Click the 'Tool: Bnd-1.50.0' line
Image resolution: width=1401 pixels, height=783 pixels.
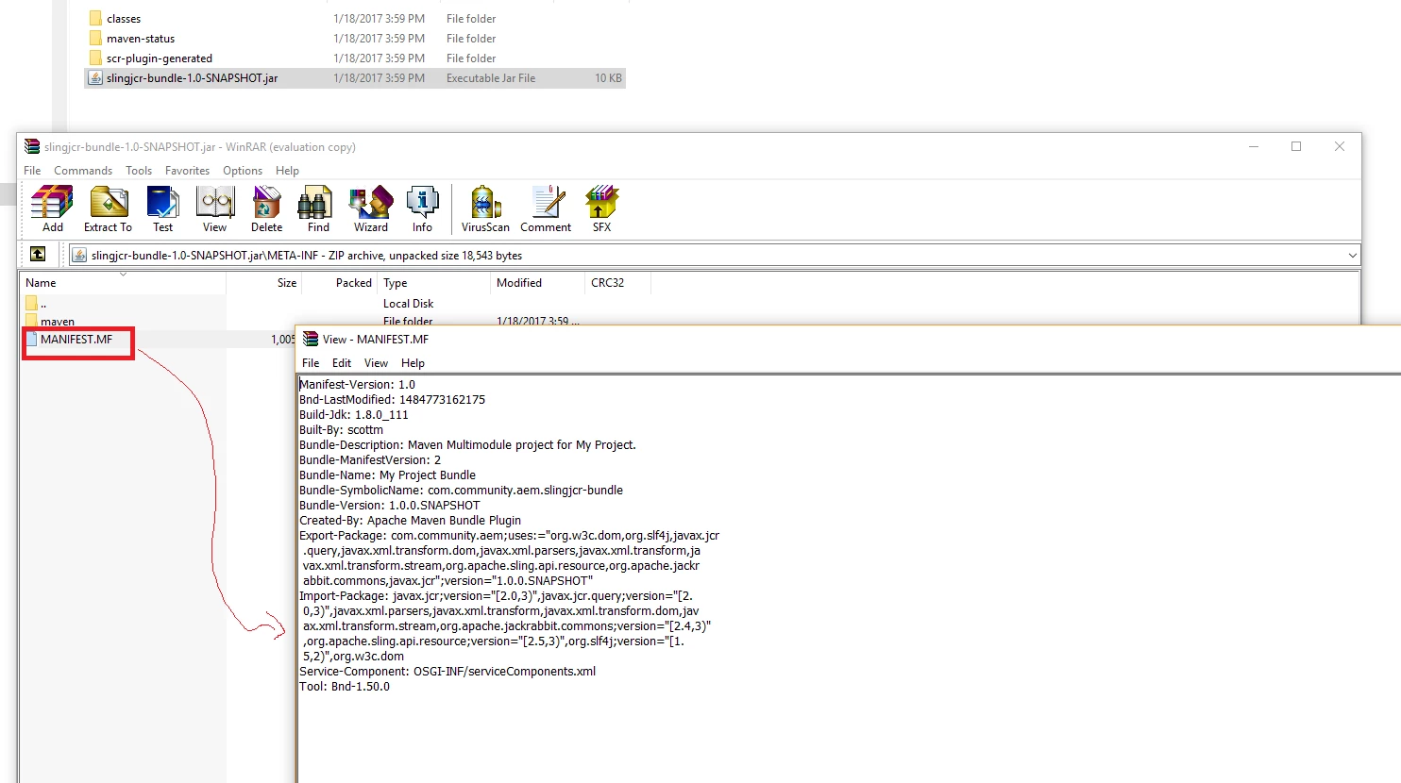pyautogui.click(x=345, y=687)
